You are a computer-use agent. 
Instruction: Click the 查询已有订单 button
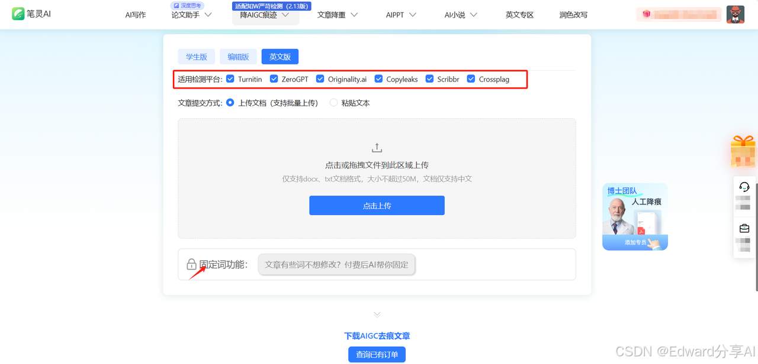pos(377,355)
